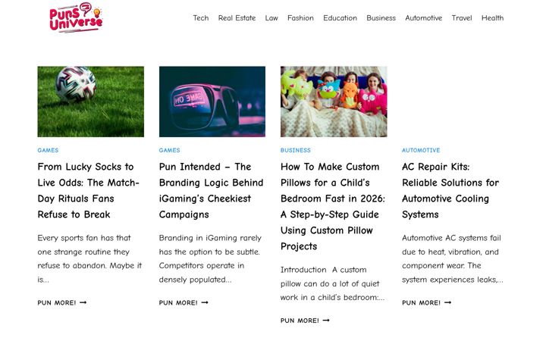The image size is (546, 341).
Task: Navigate to Business in the top menu
Action: [x=381, y=17]
